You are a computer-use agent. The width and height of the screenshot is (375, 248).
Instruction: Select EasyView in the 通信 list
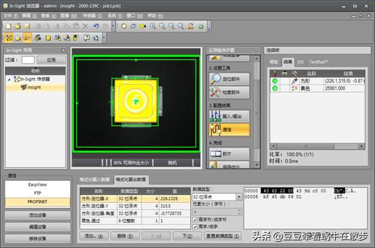pyautogui.click(x=37, y=185)
